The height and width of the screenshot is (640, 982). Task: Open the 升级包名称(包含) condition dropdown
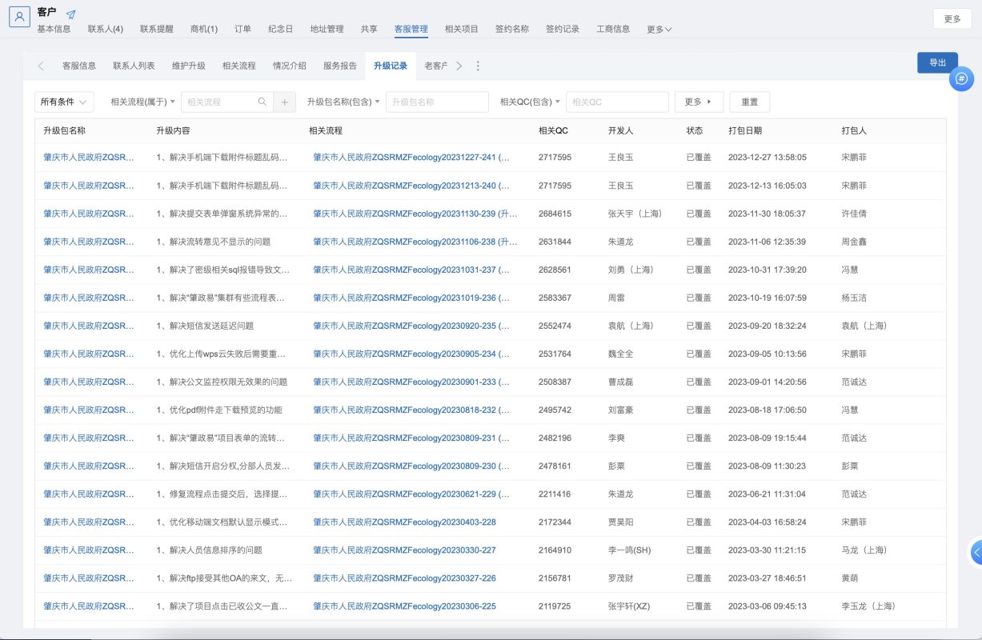(343, 102)
